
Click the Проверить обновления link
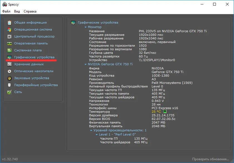click(211, 159)
